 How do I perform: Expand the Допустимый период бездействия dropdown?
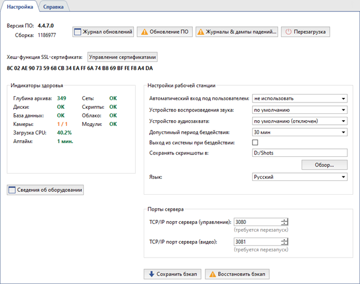[300, 132]
